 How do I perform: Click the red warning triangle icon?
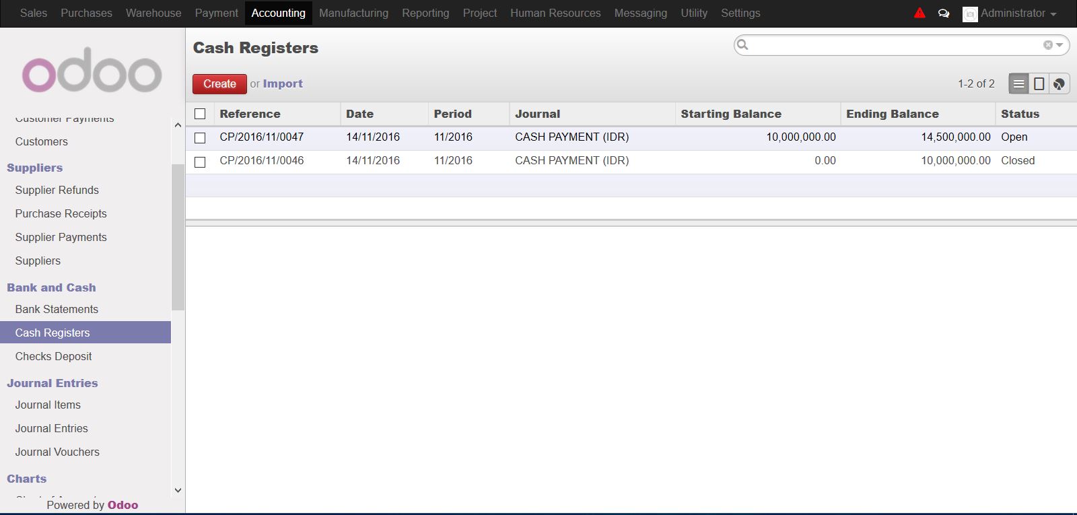tap(919, 13)
